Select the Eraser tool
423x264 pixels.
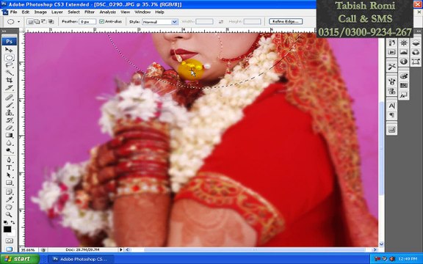click(9, 128)
